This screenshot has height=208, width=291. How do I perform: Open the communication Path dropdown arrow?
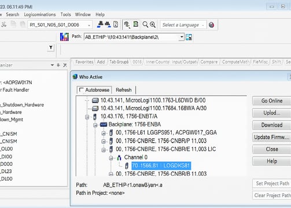pyautogui.click(x=182, y=37)
